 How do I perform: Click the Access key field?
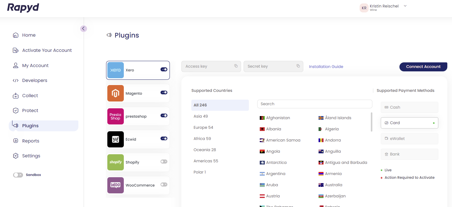coord(211,66)
